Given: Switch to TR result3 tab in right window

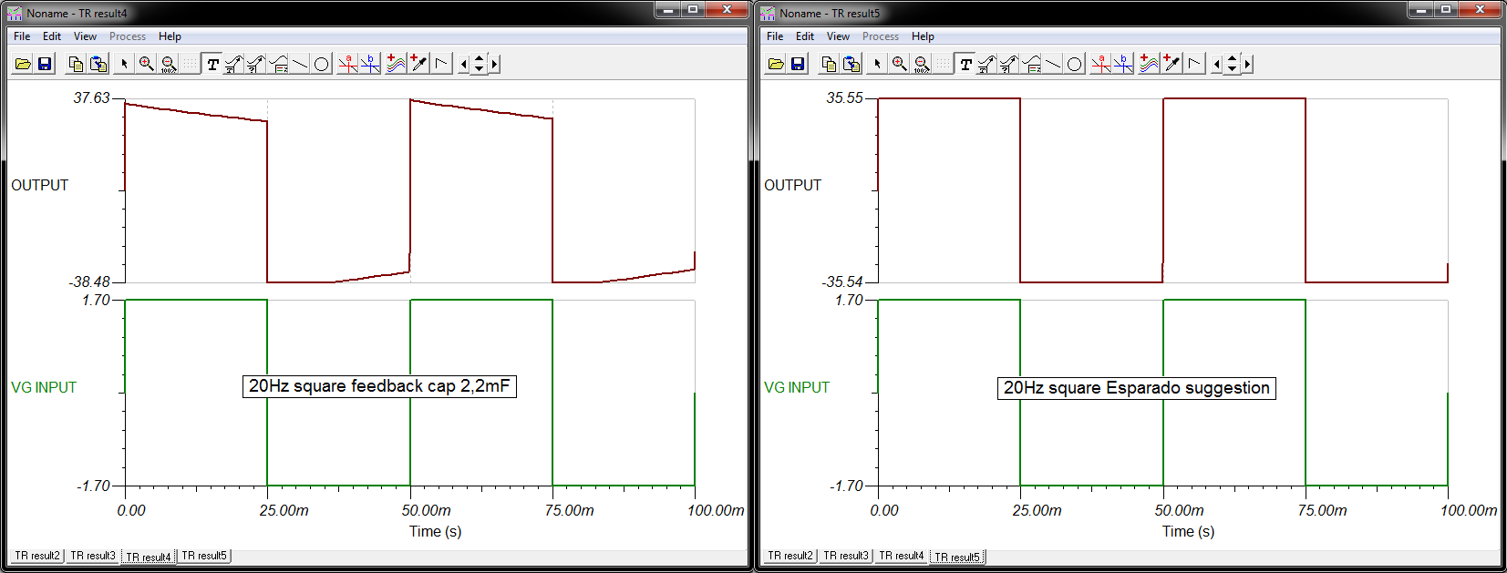Looking at the screenshot, I should click(x=846, y=556).
